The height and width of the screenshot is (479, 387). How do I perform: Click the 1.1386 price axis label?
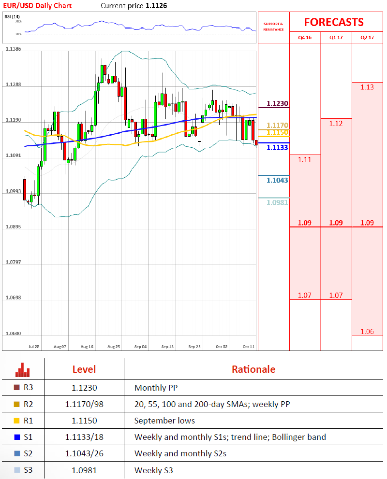click(13, 49)
